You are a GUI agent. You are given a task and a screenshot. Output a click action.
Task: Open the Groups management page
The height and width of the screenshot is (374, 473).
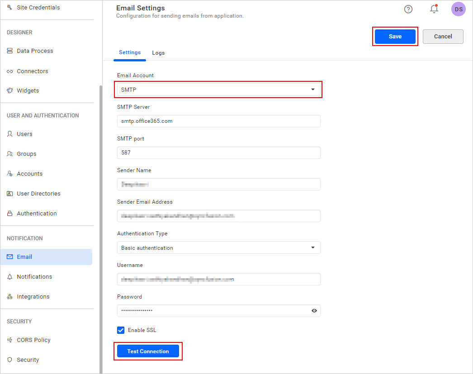coord(27,154)
